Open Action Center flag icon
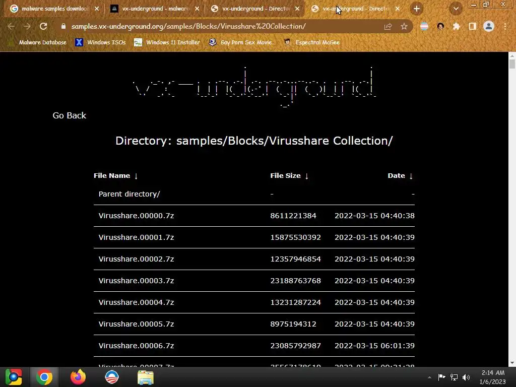The width and height of the screenshot is (516, 387). pyautogui.click(x=441, y=377)
